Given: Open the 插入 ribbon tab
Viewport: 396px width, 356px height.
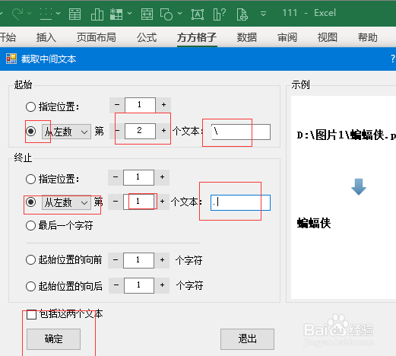Looking at the screenshot, I should point(46,37).
